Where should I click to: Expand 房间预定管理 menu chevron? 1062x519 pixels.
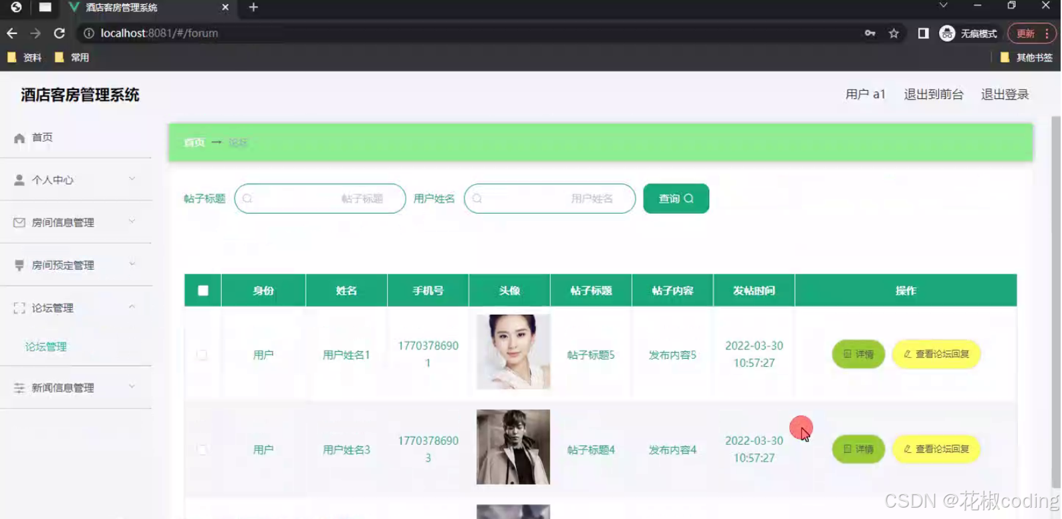(132, 264)
